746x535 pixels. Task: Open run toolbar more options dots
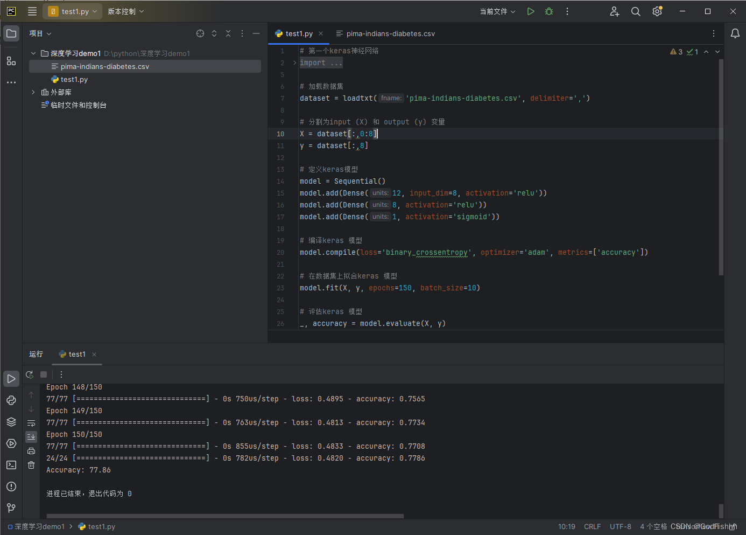61,374
